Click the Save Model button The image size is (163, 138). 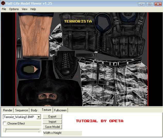click(52, 127)
